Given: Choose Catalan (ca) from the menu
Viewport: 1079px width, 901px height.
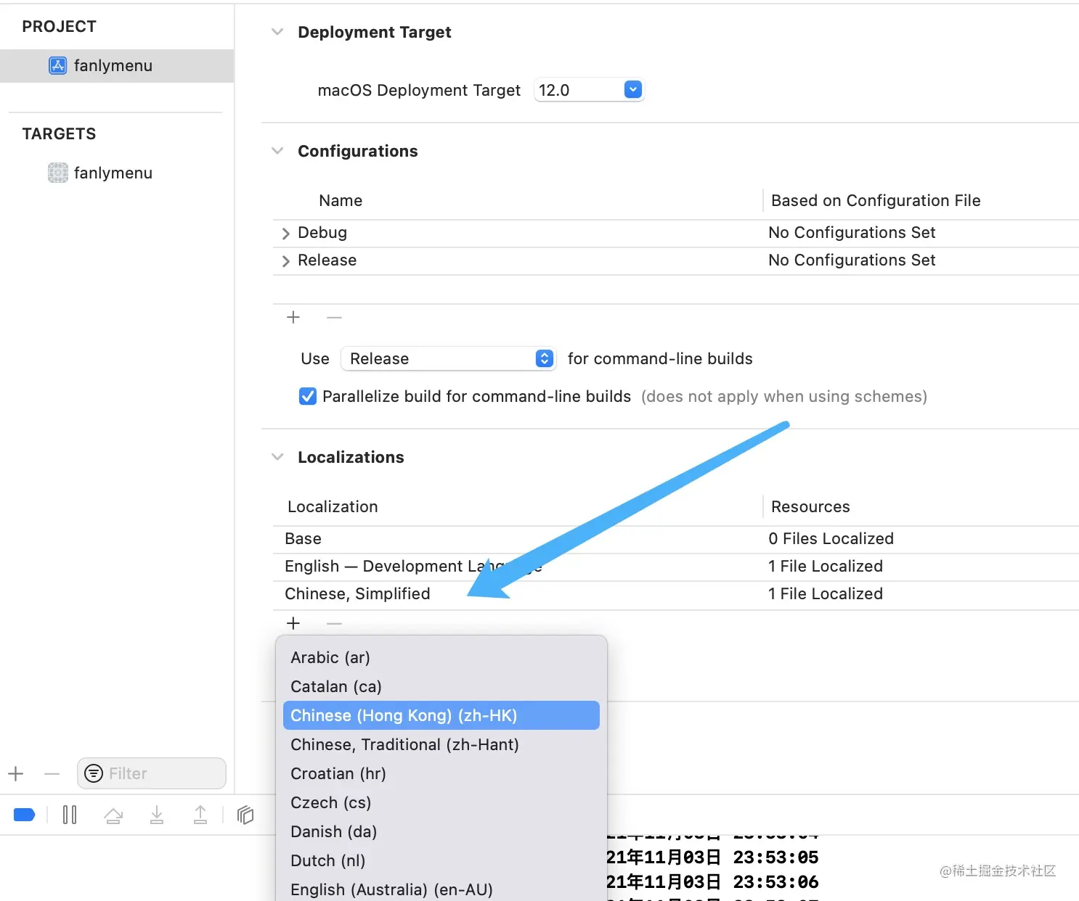Looking at the screenshot, I should (441, 686).
